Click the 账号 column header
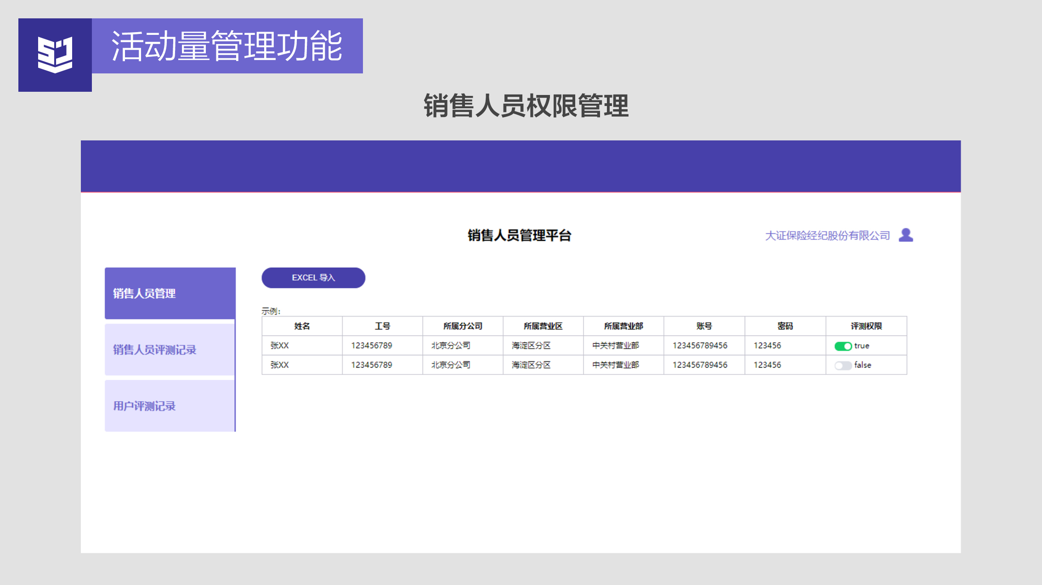This screenshot has width=1042, height=585. tap(704, 326)
